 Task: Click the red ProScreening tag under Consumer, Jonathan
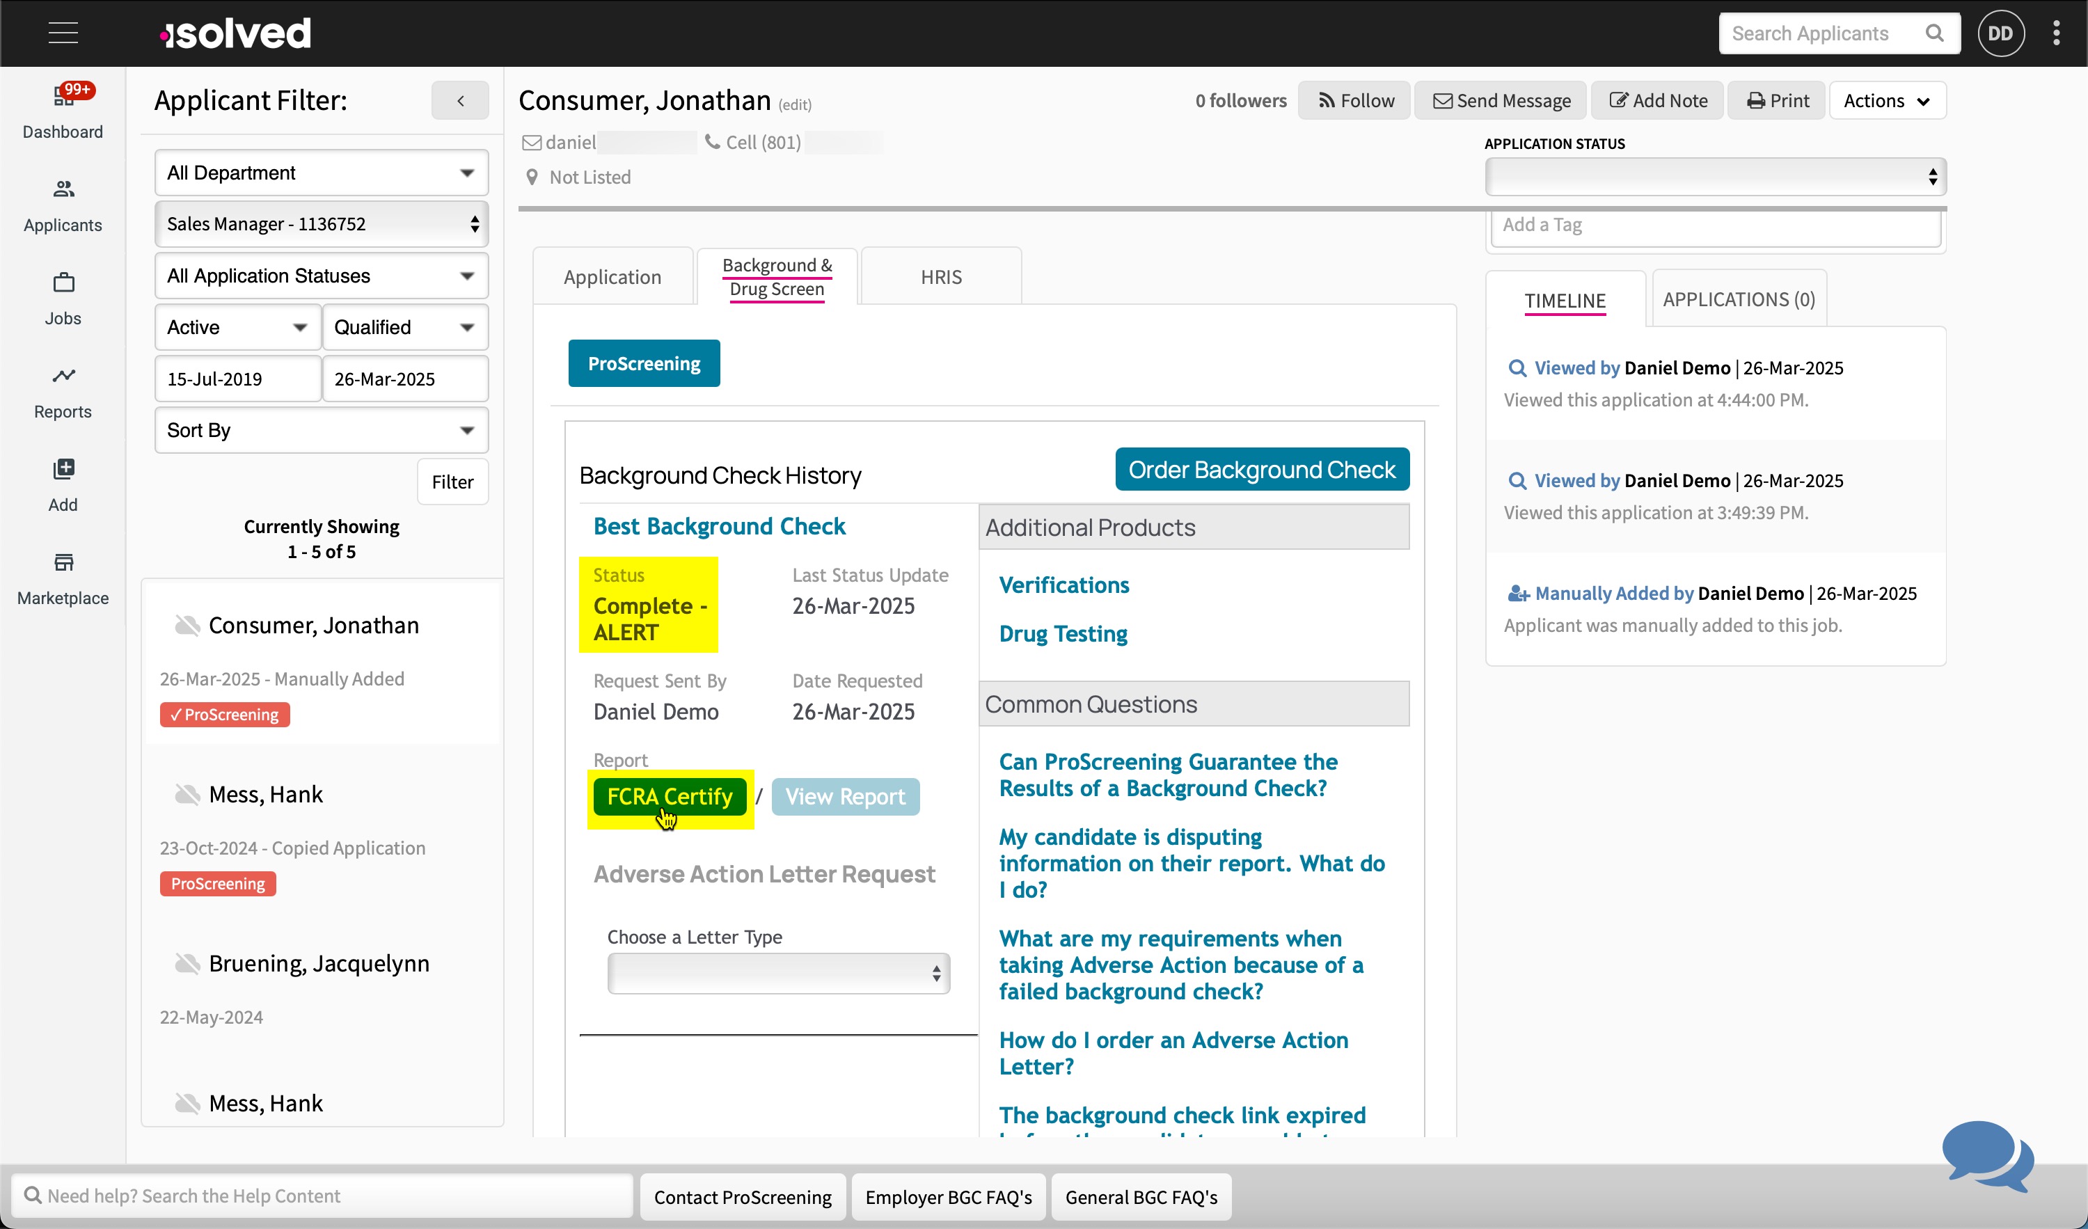[x=225, y=715]
